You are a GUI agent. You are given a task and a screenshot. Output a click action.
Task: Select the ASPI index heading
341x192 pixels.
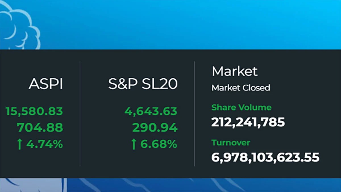tap(46, 84)
